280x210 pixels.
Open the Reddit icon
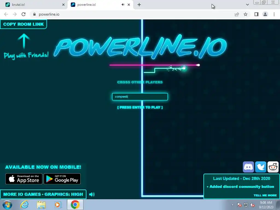click(273, 167)
